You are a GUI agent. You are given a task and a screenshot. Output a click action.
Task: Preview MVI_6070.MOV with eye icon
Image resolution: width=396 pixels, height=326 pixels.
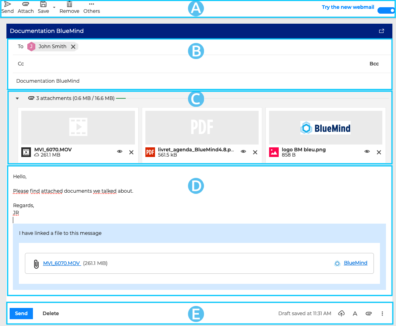pyautogui.click(x=120, y=152)
